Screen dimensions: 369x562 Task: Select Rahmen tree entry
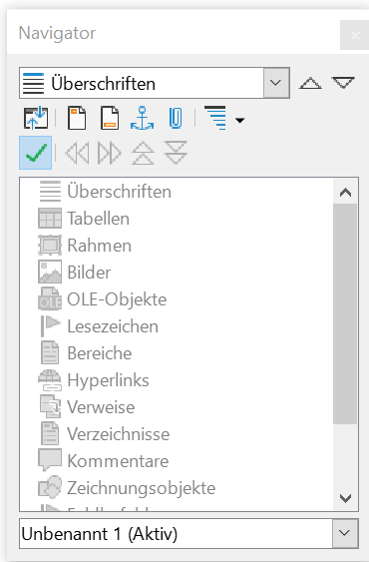point(100,246)
